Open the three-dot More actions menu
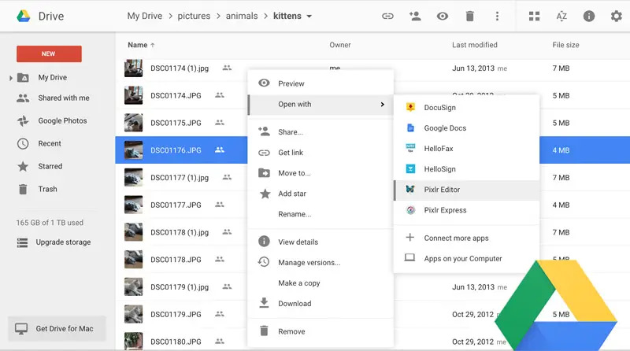Screen dimensions: 630x351 click(497, 16)
